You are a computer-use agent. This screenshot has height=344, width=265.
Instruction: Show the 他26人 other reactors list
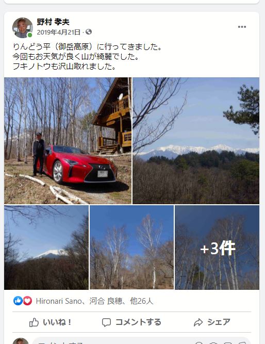pyautogui.click(x=141, y=301)
